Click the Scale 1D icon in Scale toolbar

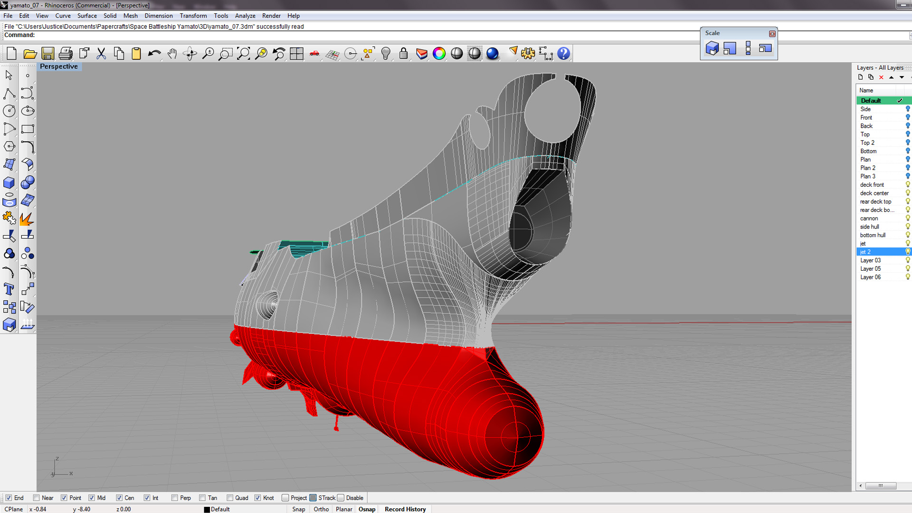pos(748,48)
